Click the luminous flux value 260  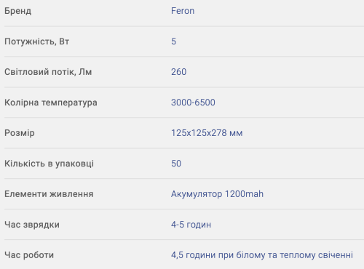[x=178, y=72]
